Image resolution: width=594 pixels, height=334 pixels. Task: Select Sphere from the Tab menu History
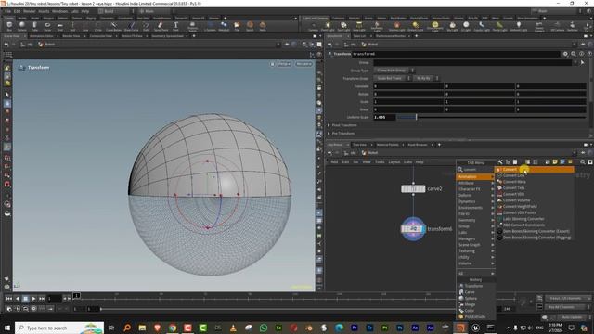pyautogui.click(x=476, y=298)
